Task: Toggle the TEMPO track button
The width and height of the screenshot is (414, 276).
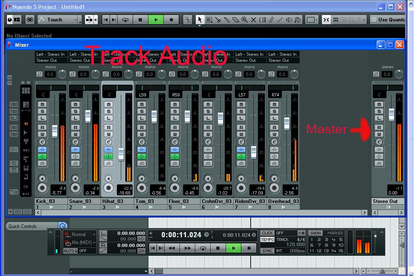Action: [268, 240]
